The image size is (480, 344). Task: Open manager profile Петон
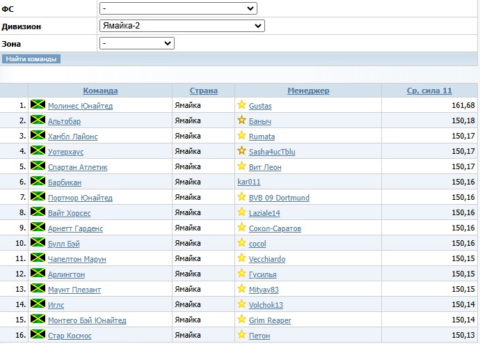(x=259, y=336)
